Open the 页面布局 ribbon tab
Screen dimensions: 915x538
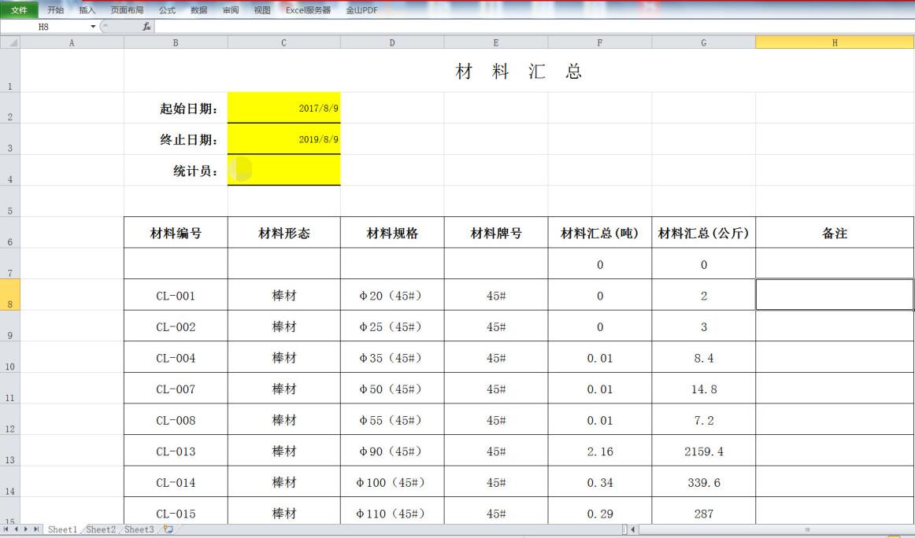(x=127, y=10)
